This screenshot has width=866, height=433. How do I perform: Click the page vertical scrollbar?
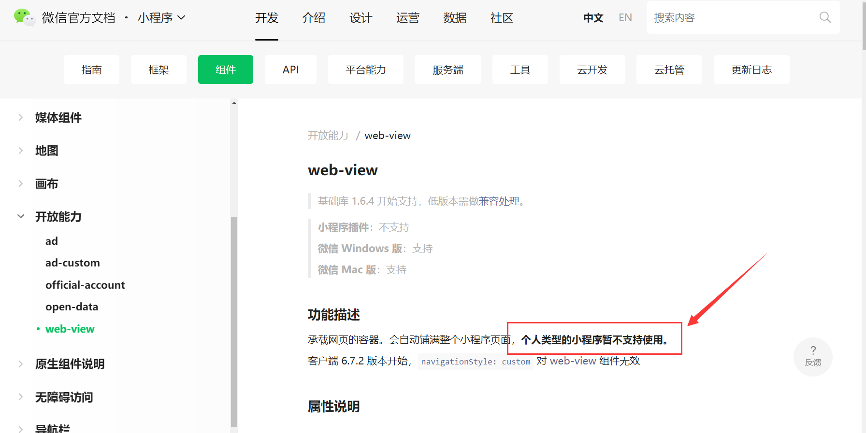(864, 25)
